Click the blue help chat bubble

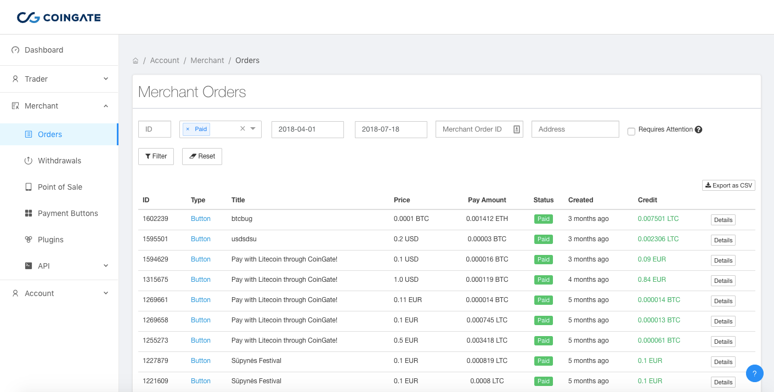click(755, 373)
